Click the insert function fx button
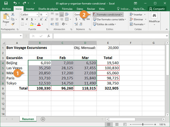 (x=49, y=36)
